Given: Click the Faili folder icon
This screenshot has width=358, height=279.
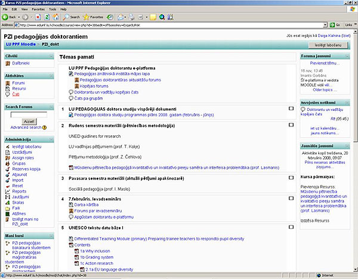Looking at the screenshot, I should tap(8, 208).
